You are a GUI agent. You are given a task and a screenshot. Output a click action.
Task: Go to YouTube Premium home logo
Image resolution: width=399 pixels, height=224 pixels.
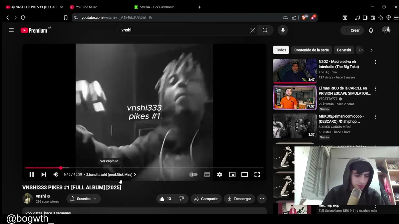point(34,30)
